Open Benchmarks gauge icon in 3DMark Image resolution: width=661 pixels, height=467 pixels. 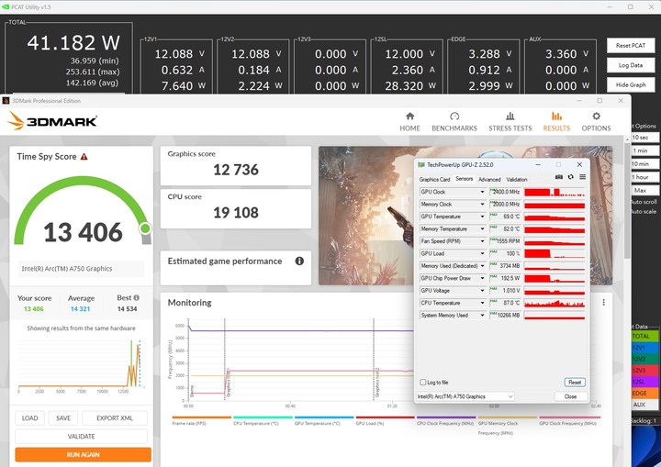(x=454, y=117)
